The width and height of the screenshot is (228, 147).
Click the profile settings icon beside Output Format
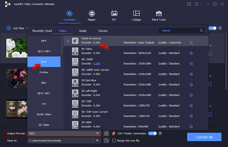pos(106,133)
